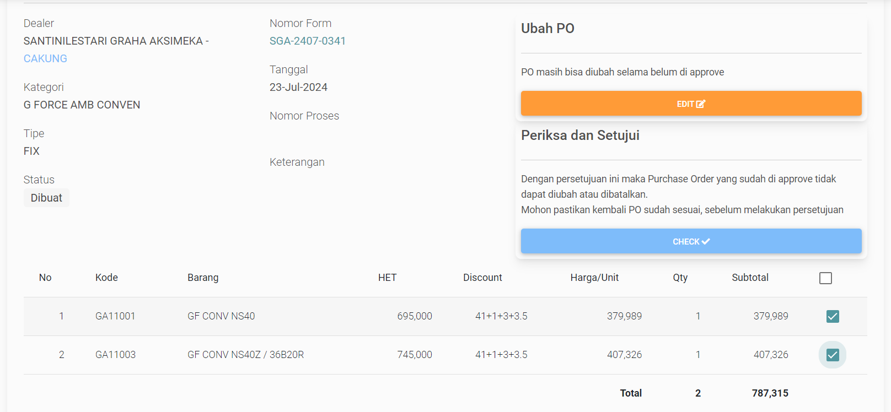Click the checkmark icon on the CHECK button
This screenshot has height=412, width=891.
706,241
